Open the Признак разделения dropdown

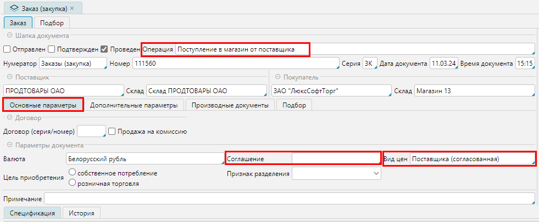[x=336, y=174]
